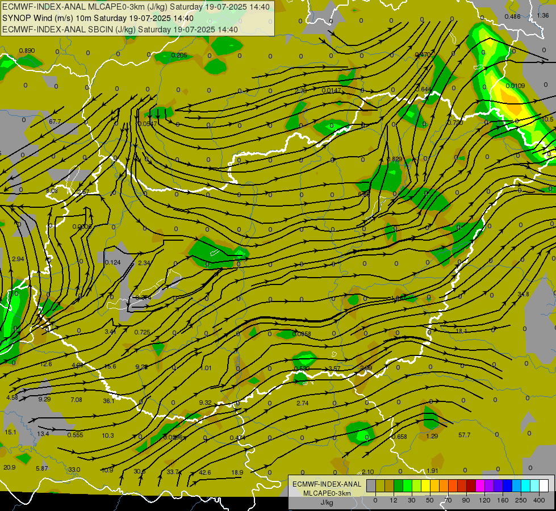
Task: Click the map value 9.29
Action: point(45,399)
